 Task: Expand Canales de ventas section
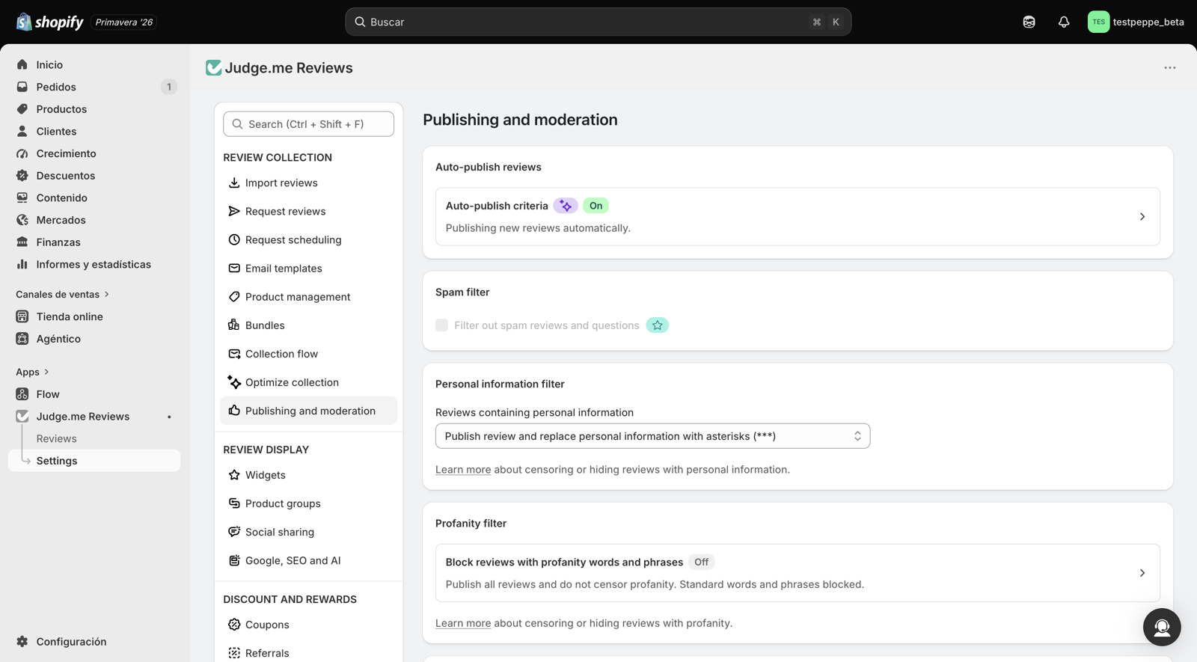(63, 295)
